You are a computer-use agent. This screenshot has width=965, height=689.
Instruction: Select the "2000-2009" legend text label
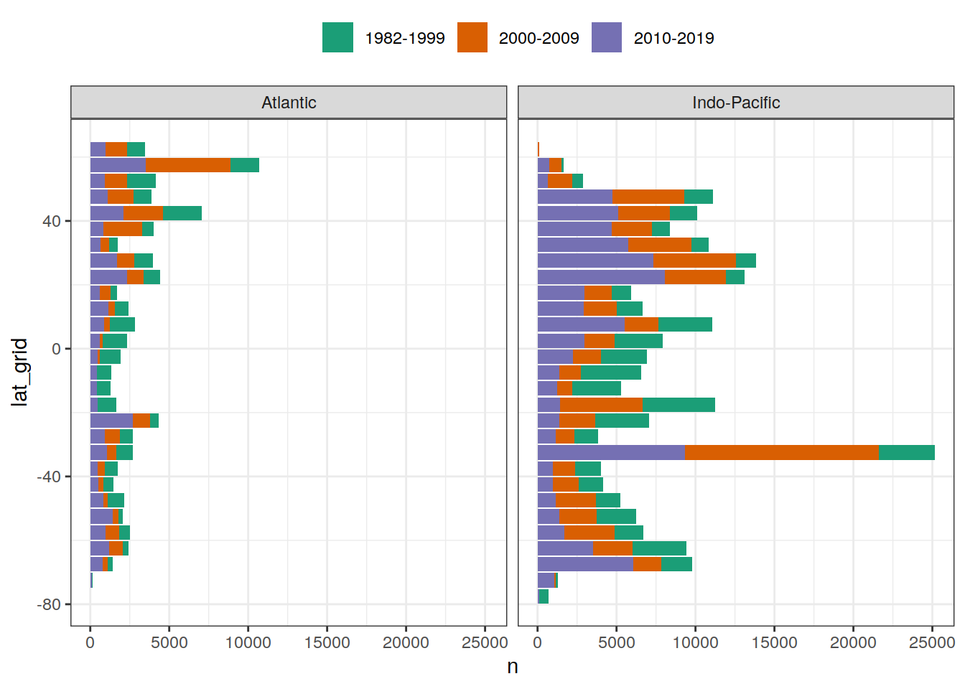(539, 38)
